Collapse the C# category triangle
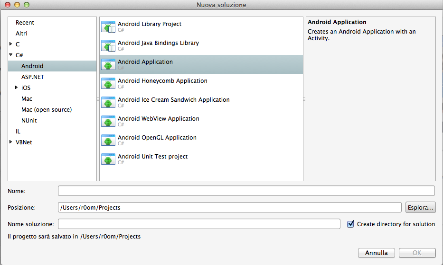The image size is (443, 265). pos(11,55)
